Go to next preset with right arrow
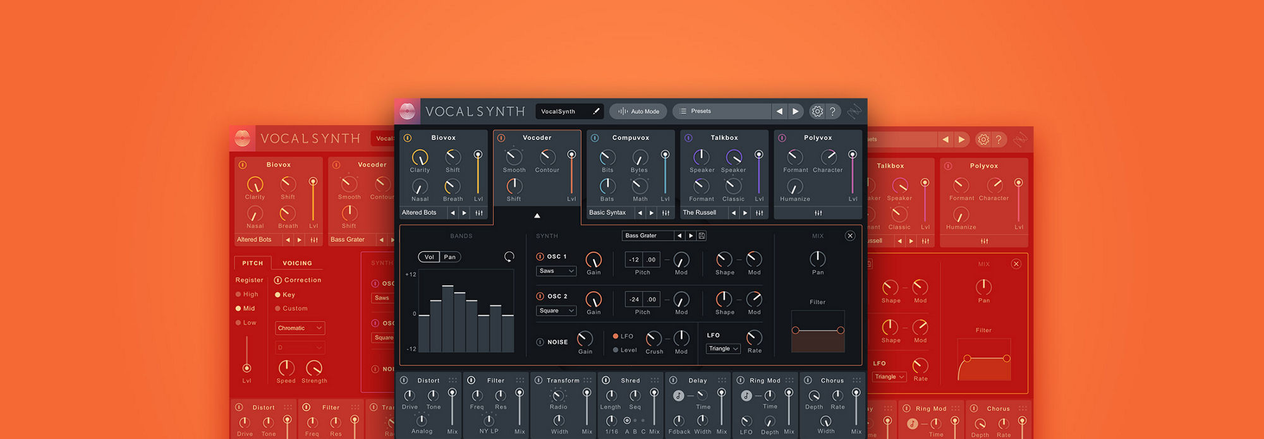Image resolution: width=1264 pixels, height=439 pixels. (x=796, y=111)
